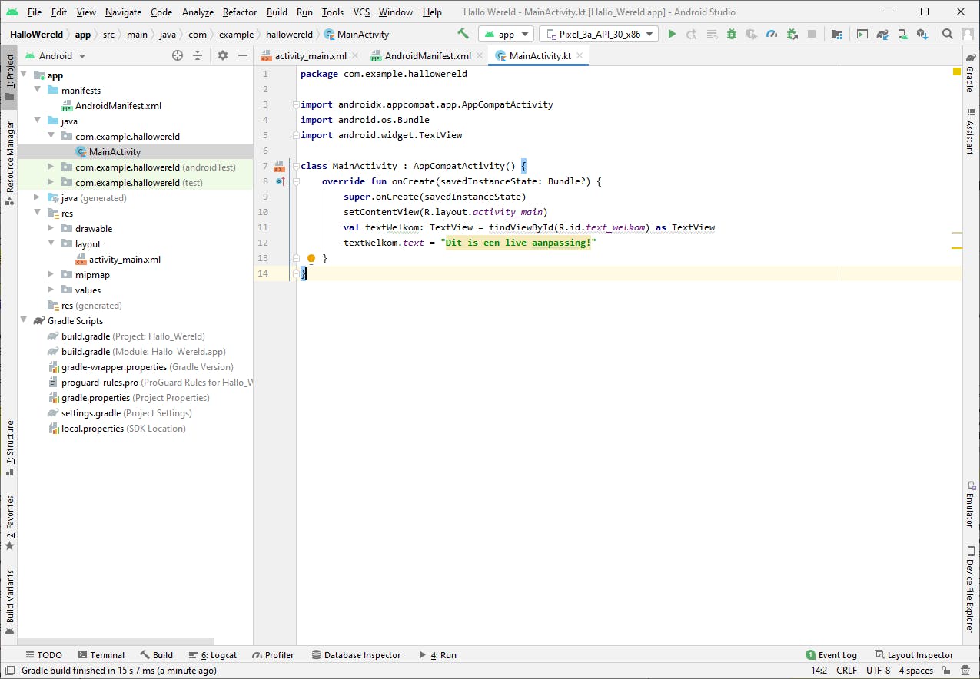
Task: Start debugging with the Debug bug icon
Action: point(731,34)
